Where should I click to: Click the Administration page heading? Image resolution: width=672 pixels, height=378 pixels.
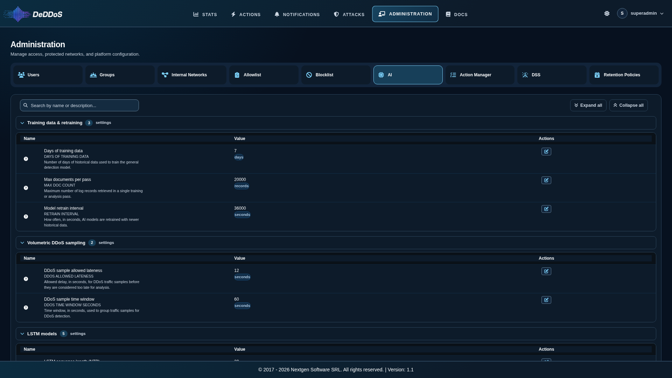click(x=38, y=44)
